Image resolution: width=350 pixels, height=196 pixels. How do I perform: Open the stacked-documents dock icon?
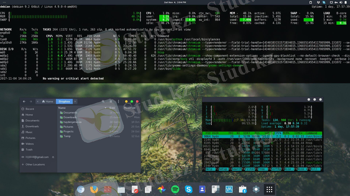click(148, 189)
